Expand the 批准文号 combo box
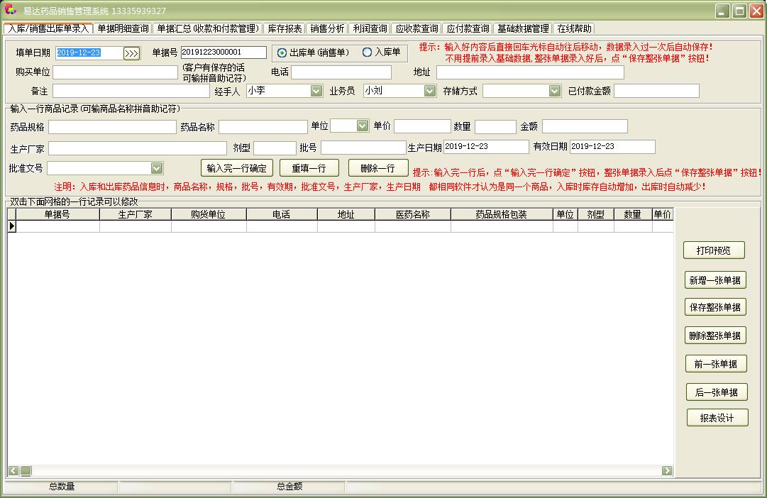The width and height of the screenshot is (767, 498). tap(157, 168)
